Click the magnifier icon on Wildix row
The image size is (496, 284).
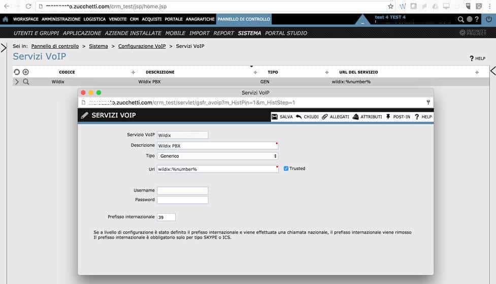[x=25, y=81]
